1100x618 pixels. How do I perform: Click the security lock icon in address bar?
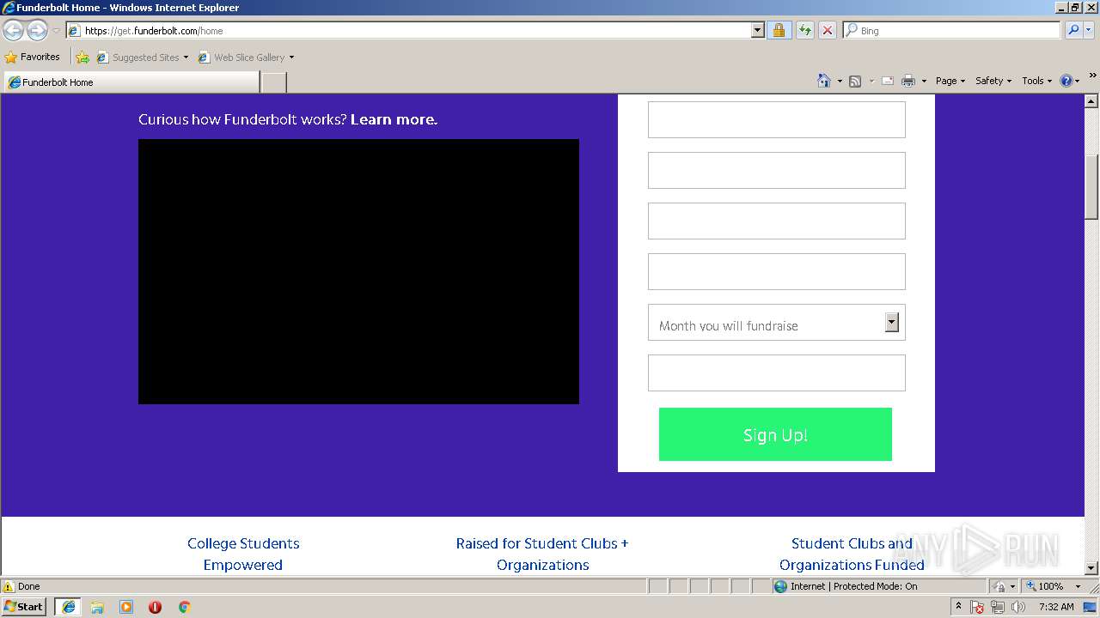click(779, 31)
